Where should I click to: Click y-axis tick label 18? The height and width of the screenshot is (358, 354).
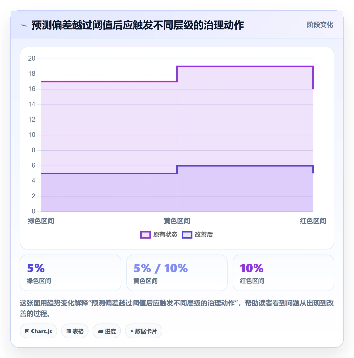[x=32, y=74]
